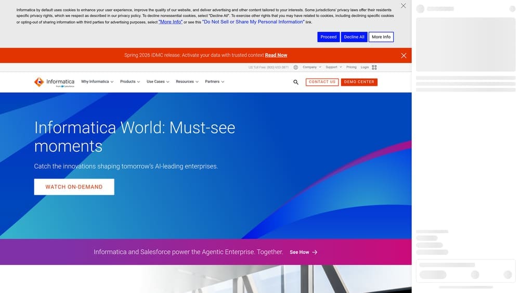
Task: Click the Catch the innovations subtitle text
Action: point(126,166)
